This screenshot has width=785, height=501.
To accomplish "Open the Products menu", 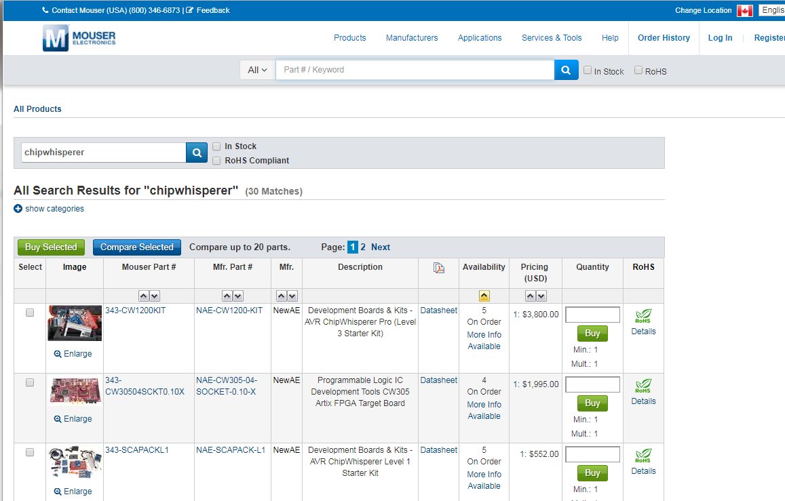I will pyautogui.click(x=350, y=37).
